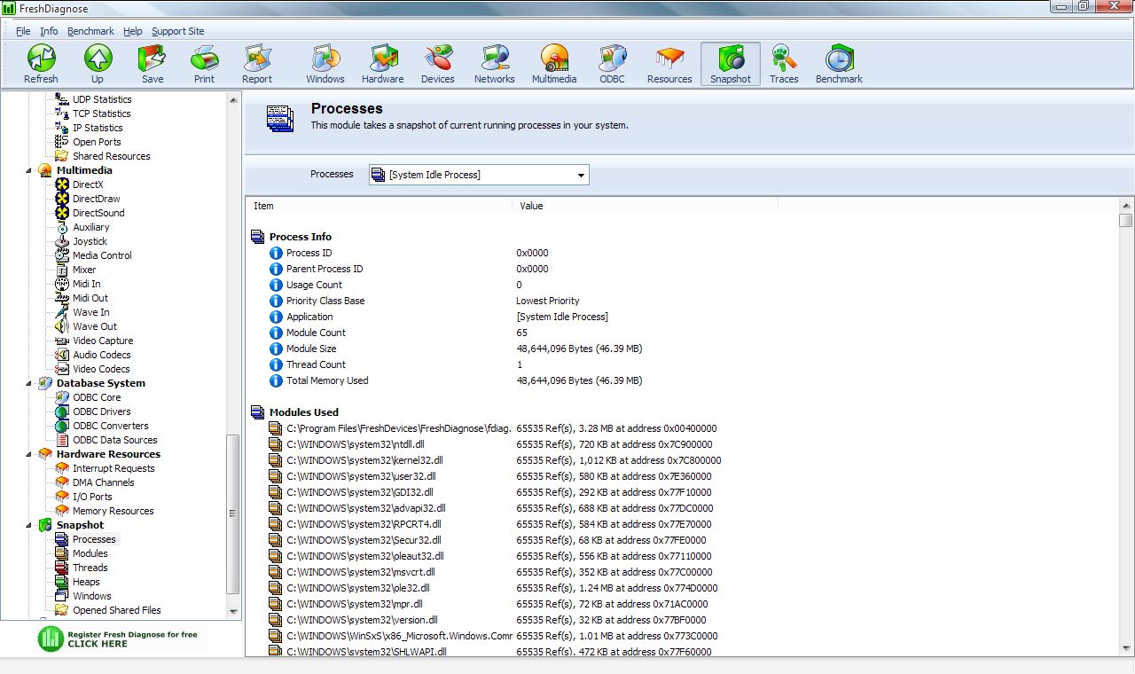Select the Snapshot toolbar icon
This screenshot has width=1135, height=674.
(731, 64)
